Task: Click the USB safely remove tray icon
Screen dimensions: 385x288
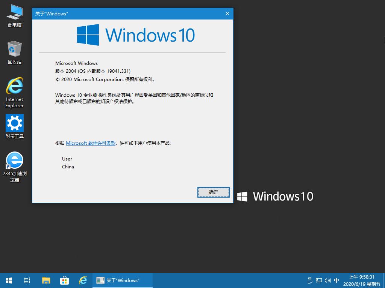Action: (x=310, y=280)
